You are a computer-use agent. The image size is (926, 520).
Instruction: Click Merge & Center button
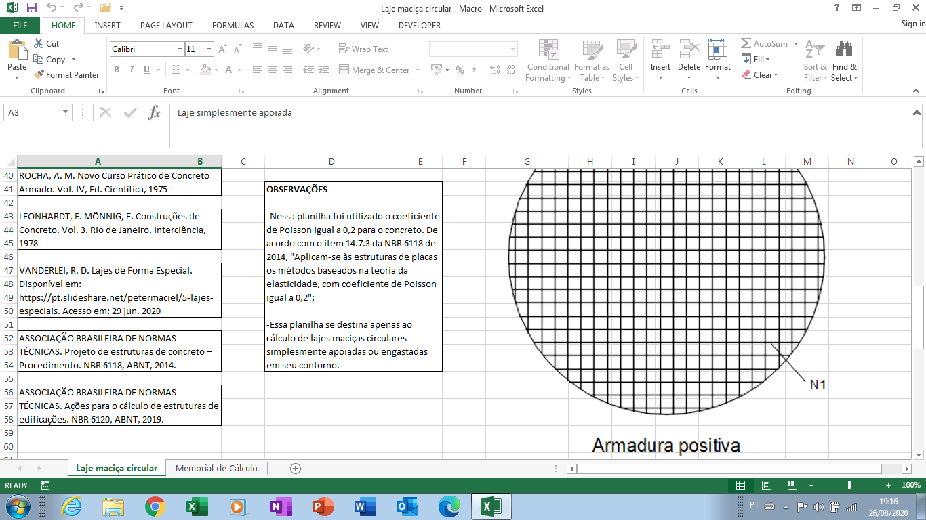click(374, 70)
